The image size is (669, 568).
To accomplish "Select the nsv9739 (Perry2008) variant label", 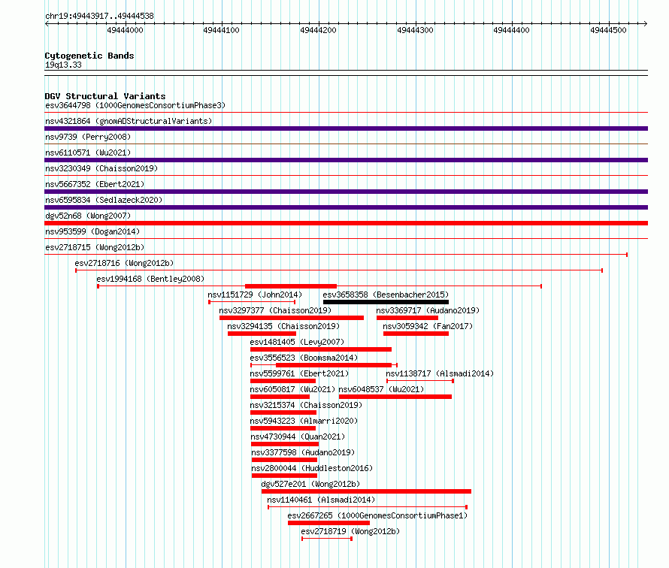I will click(x=88, y=137).
